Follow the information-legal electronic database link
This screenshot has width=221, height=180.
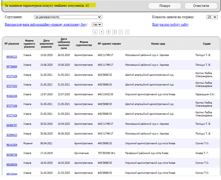click(46, 25)
